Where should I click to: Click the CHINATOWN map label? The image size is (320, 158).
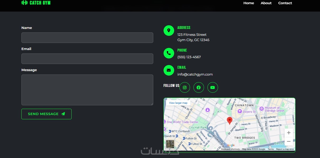[244, 105]
